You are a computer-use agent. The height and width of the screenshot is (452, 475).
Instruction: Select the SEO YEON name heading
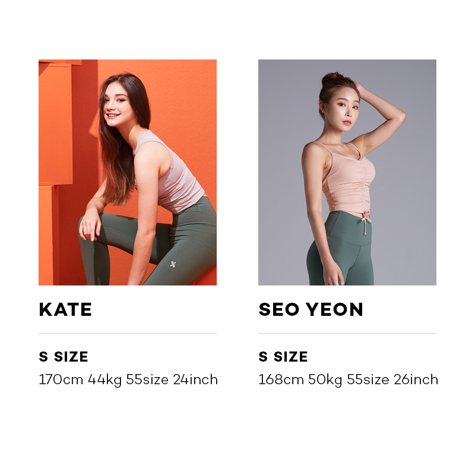[311, 309]
